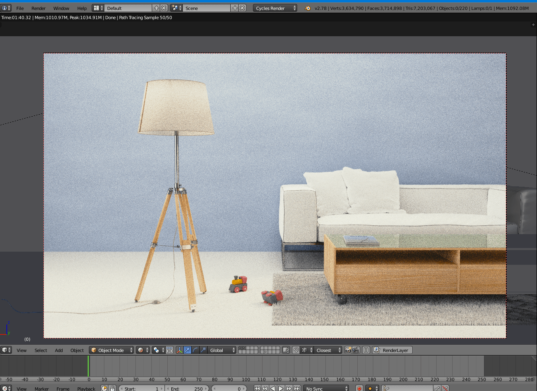Open the Render menu
This screenshot has height=391, width=537.
tap(39, 8)
